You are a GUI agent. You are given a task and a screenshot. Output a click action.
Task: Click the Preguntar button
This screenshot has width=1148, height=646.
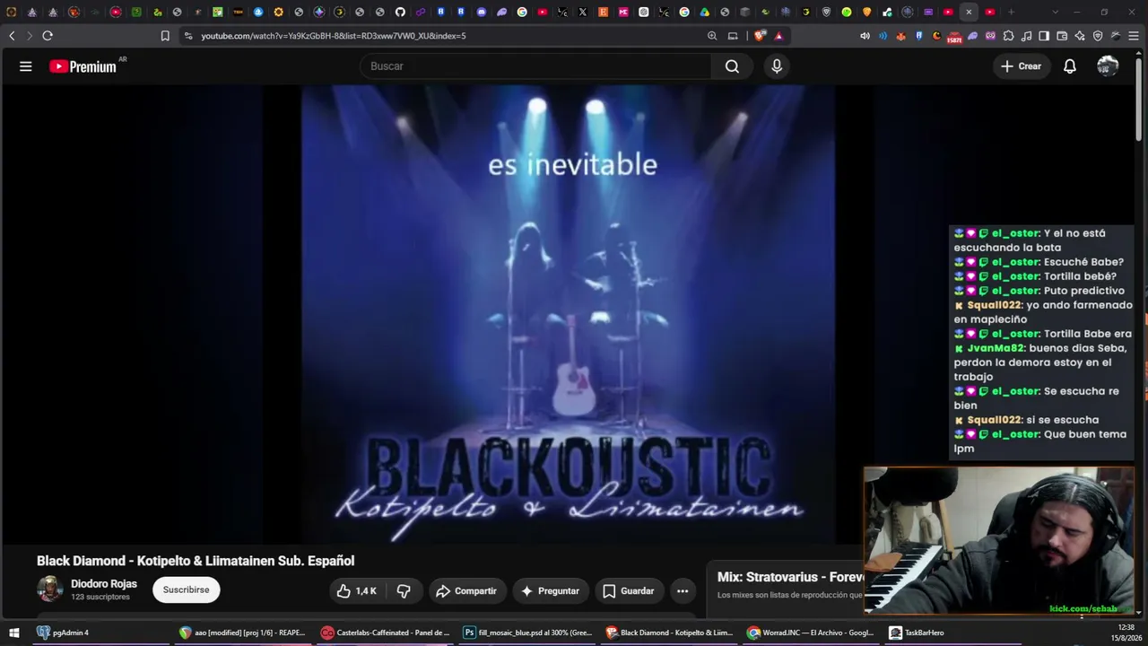550,591
